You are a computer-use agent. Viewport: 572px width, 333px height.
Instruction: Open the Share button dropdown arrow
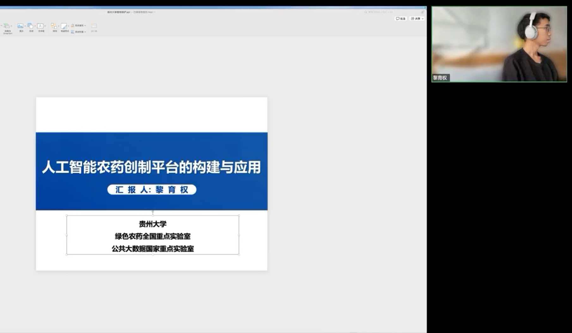click(423, 19)
